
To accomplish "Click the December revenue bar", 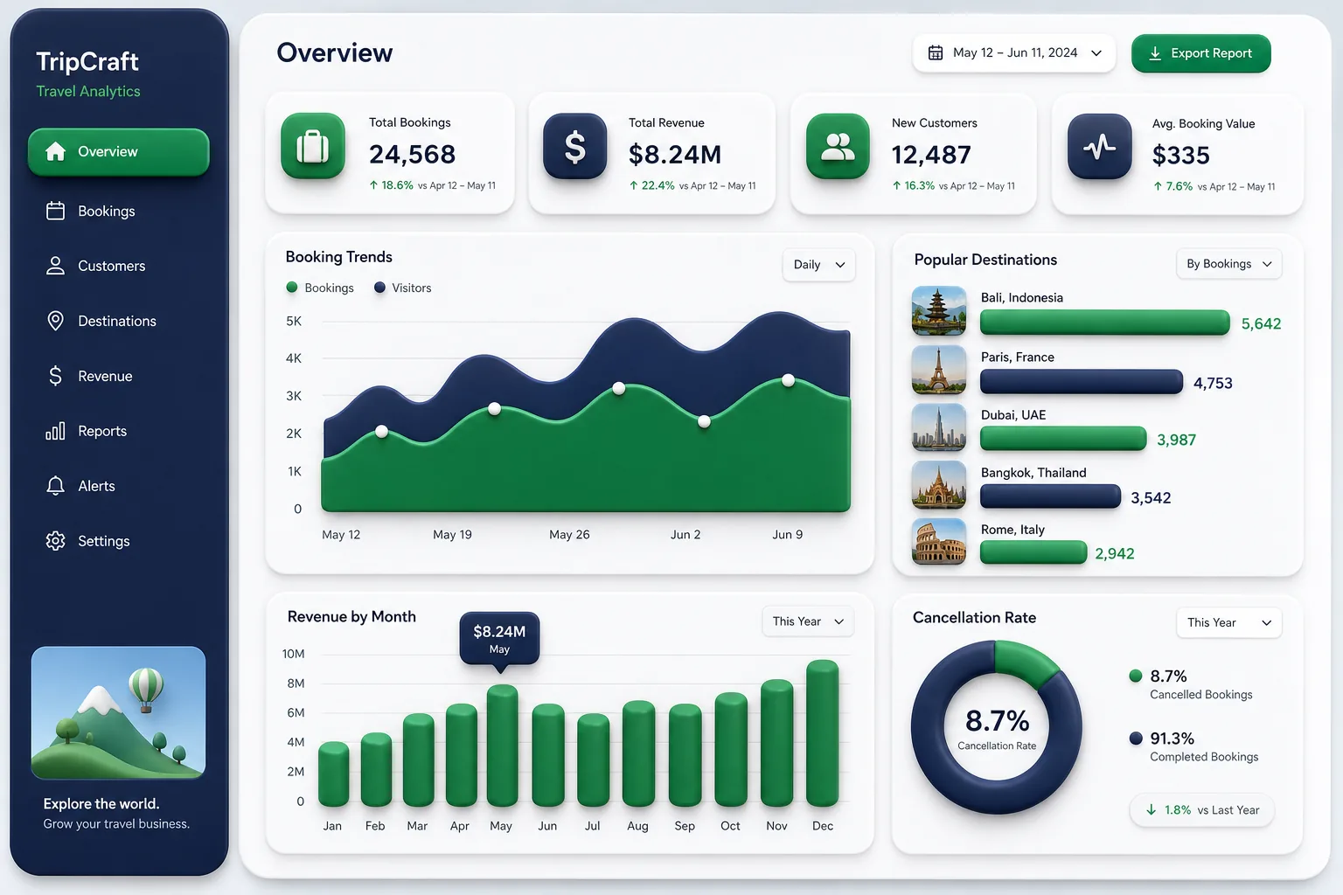I will pos(823,733).
